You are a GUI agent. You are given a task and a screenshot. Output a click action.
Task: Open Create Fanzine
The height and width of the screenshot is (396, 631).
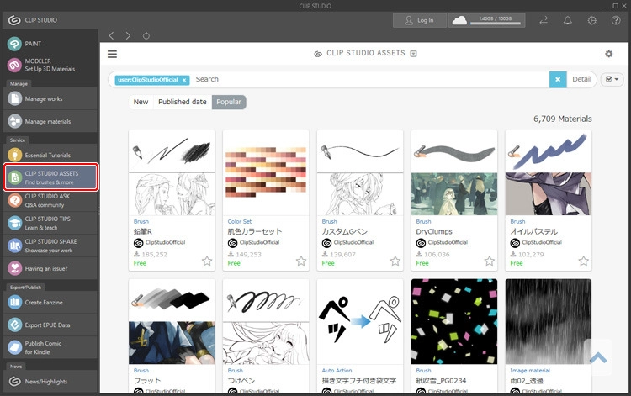pos(50,302)
